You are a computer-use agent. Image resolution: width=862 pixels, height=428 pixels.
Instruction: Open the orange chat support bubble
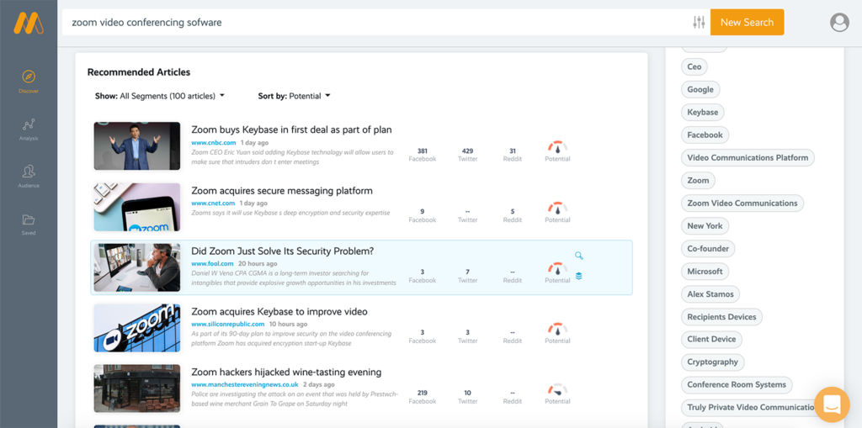(832, 404)
